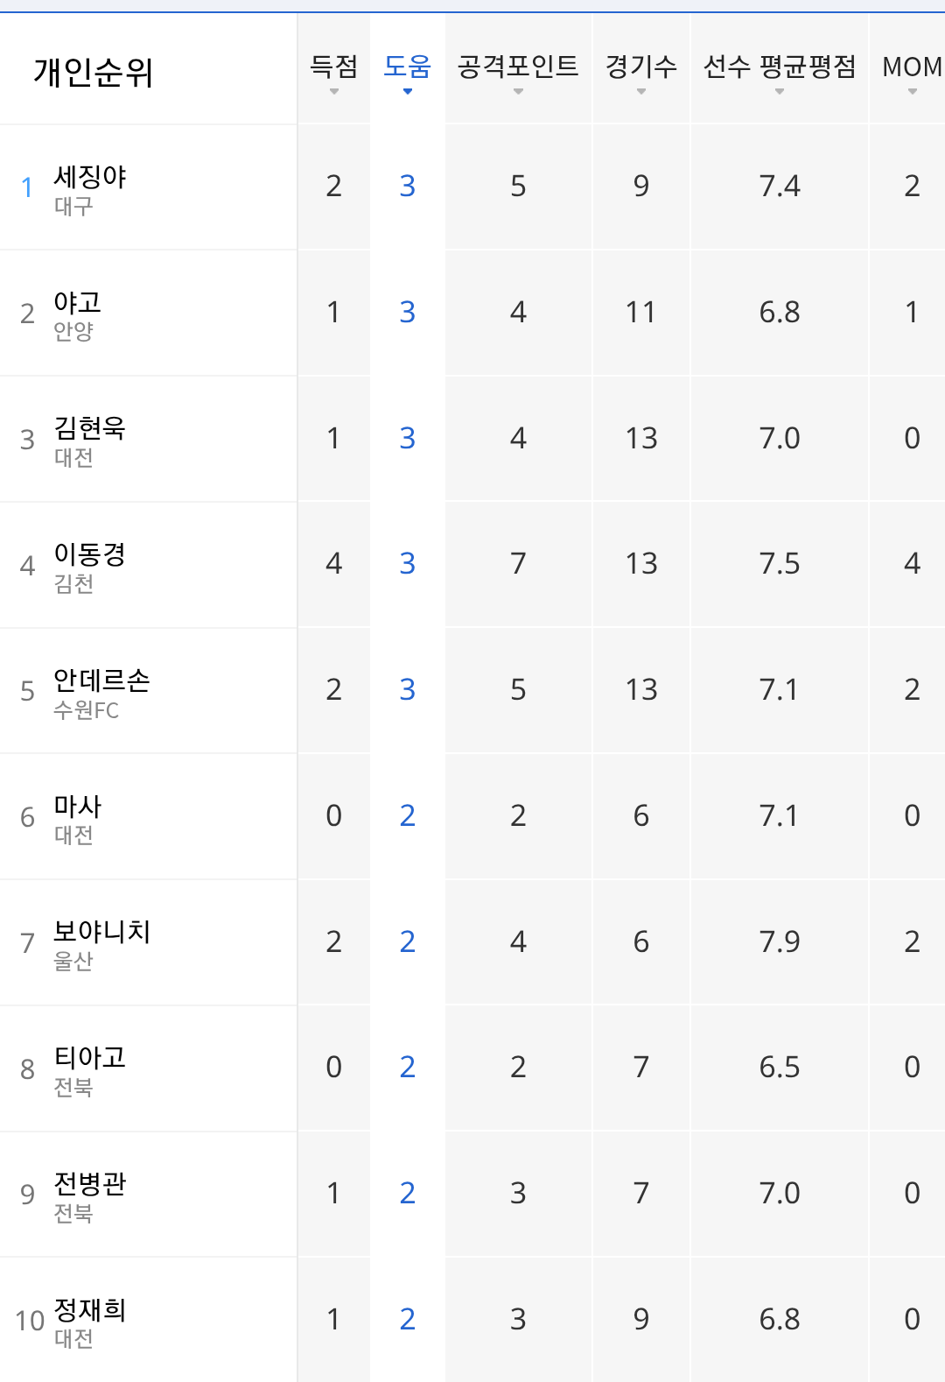Open player 야고 profile

coord(78,303)
